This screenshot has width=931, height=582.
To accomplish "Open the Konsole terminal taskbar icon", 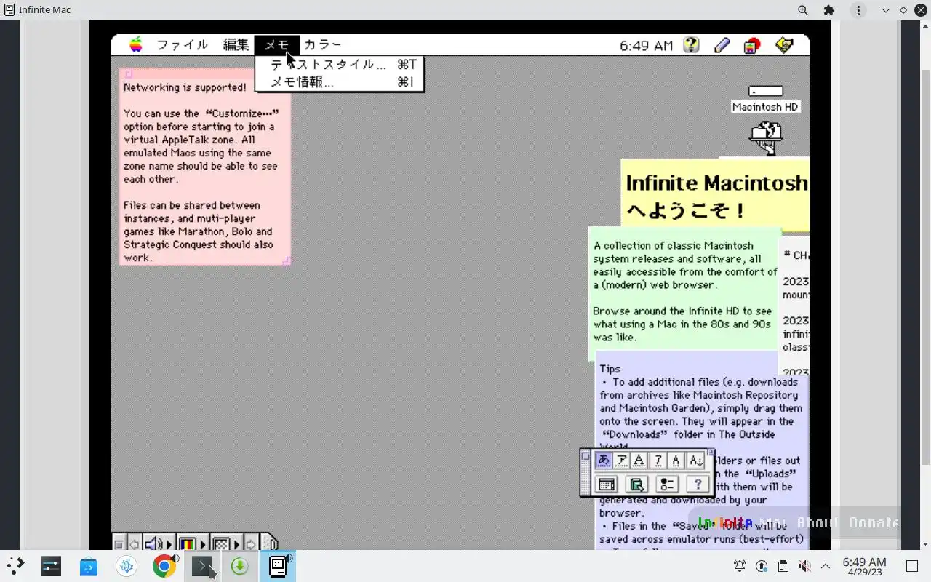I will click(202, 565).
